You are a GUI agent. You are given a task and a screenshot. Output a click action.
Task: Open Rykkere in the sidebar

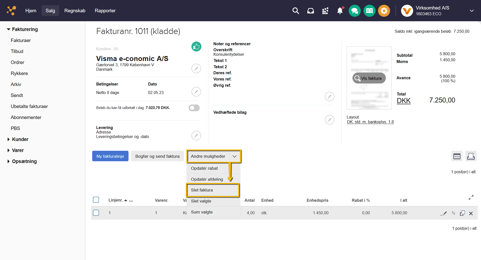click(19, 73)
